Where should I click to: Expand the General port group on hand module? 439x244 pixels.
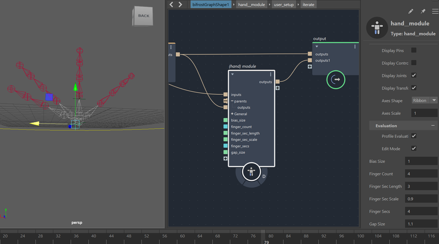(x=232, y=114)
